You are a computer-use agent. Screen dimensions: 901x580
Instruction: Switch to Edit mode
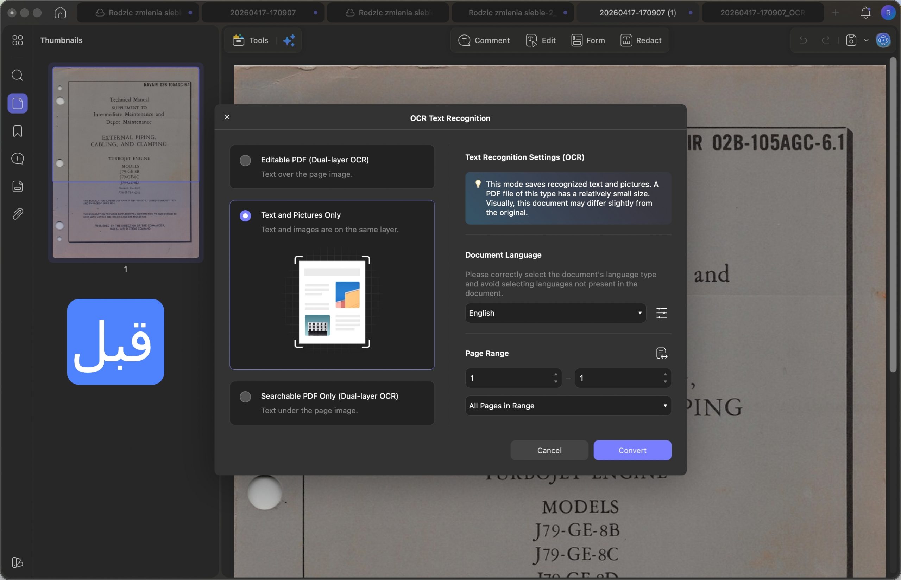(x=541, y=40)
